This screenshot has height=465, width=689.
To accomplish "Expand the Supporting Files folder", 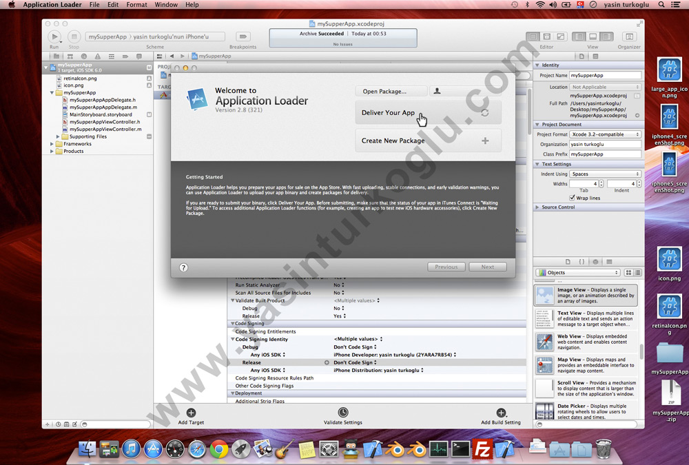I will click(58, 136).
